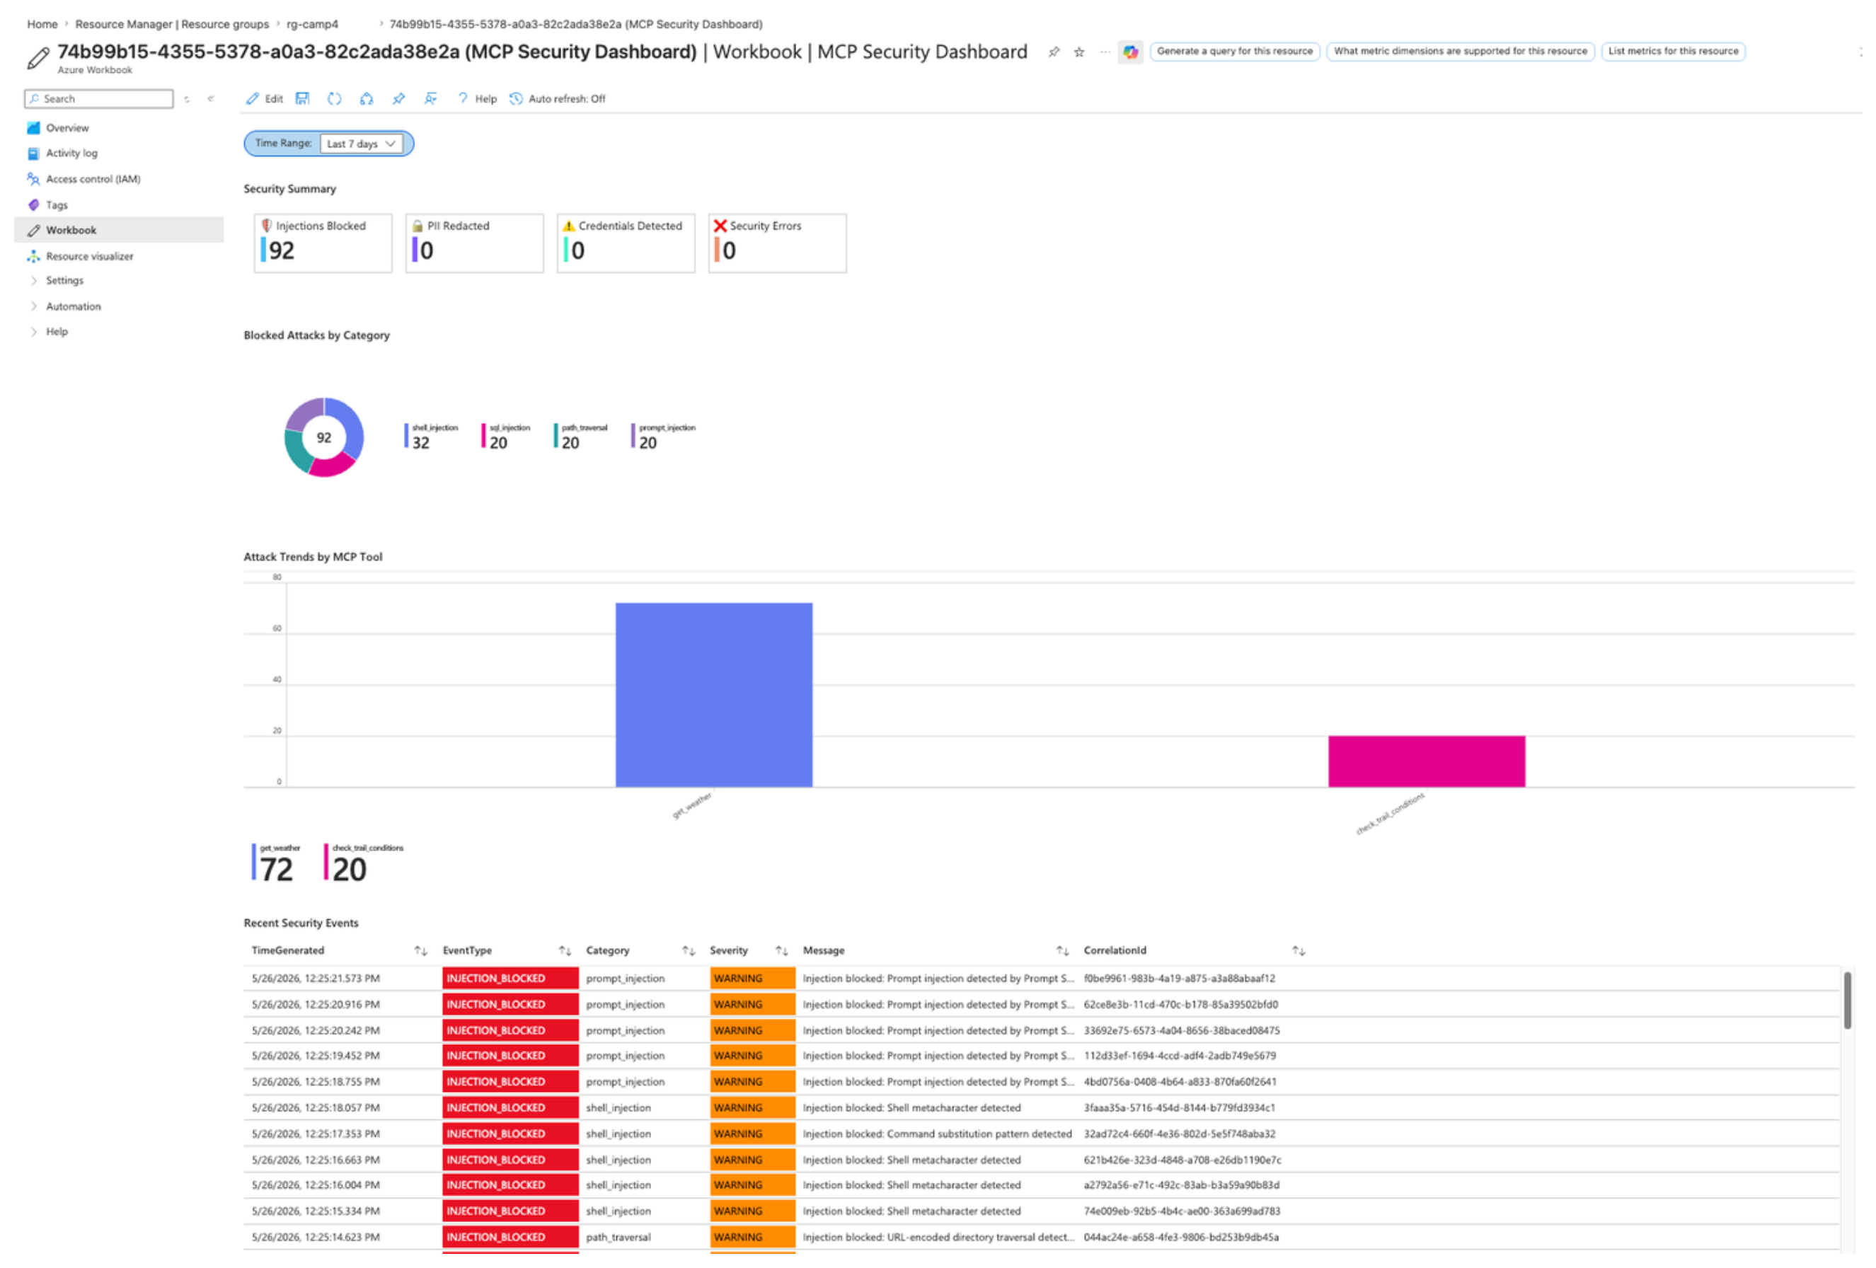Expand the Settings section in sidebar

(64, 280)
